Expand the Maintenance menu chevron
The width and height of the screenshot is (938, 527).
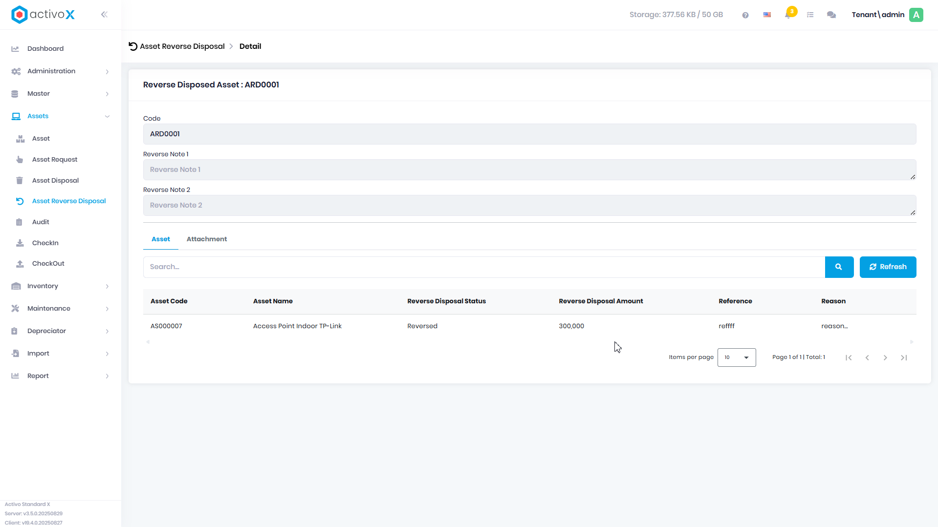point(107,309)
